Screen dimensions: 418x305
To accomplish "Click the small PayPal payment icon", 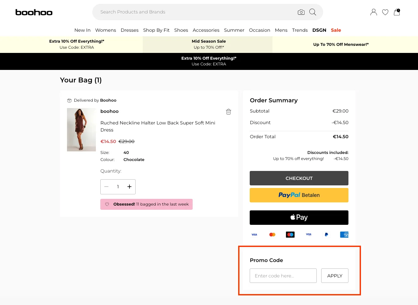I will pos(326,235).
